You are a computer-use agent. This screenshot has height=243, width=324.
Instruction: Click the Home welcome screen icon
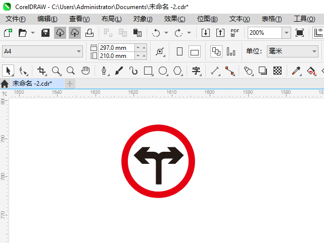point(5,84)
